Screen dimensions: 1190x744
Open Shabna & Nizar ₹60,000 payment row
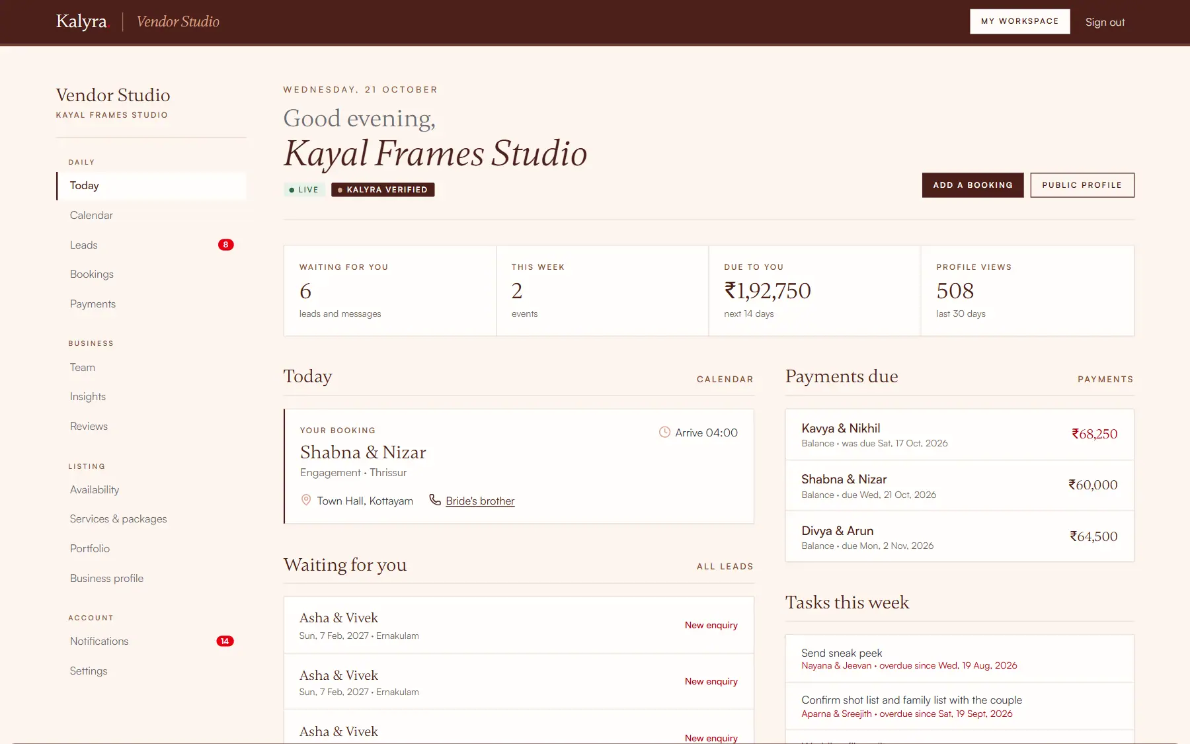[x=959, y=485]
